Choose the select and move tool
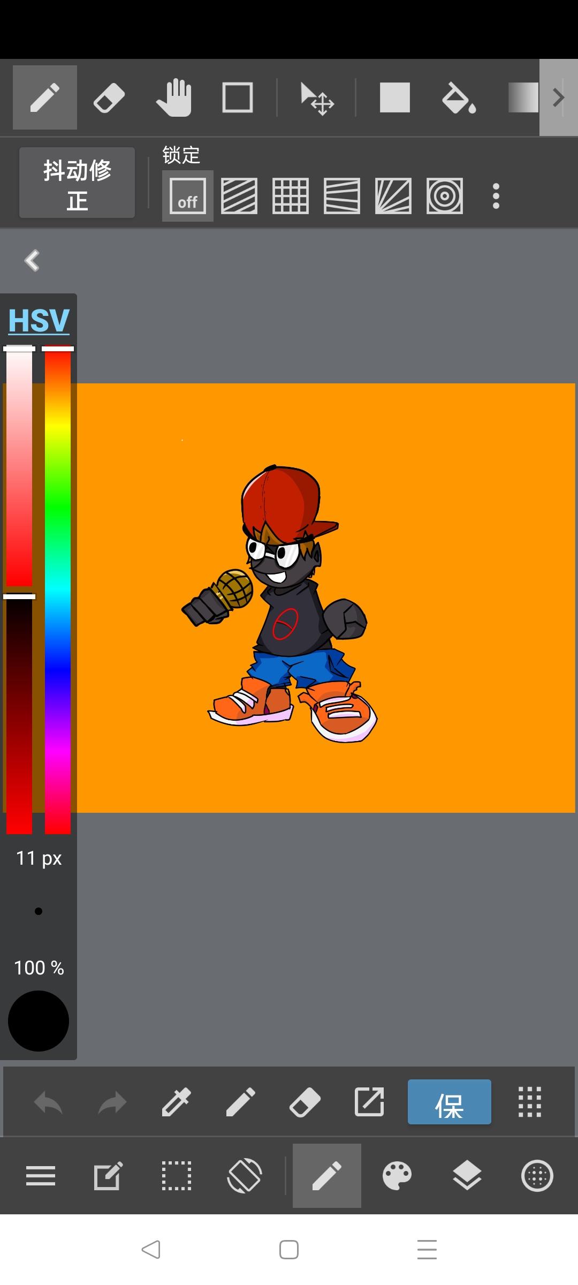This screenshot has height=1285, width=578. (x=317, y=99)
